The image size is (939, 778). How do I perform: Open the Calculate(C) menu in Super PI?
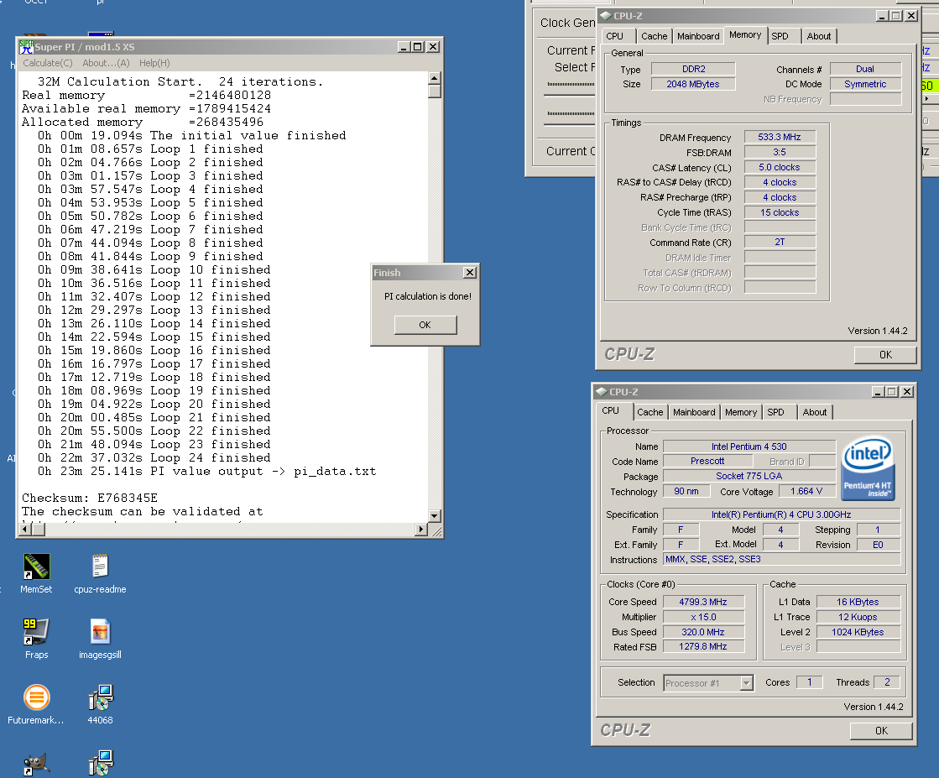[47, 63]
